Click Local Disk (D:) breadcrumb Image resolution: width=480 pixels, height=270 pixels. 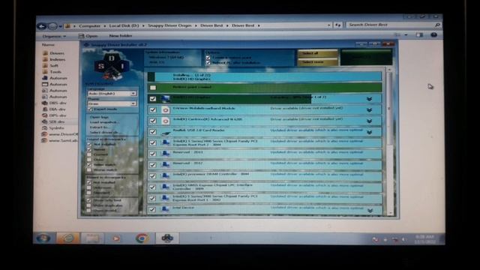pyautogui.click(x=124, y=25)
